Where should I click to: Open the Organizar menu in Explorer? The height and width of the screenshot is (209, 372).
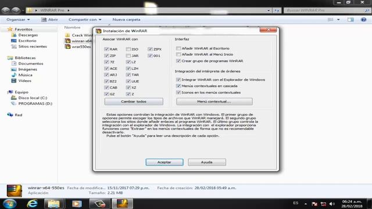pos(18,19)
